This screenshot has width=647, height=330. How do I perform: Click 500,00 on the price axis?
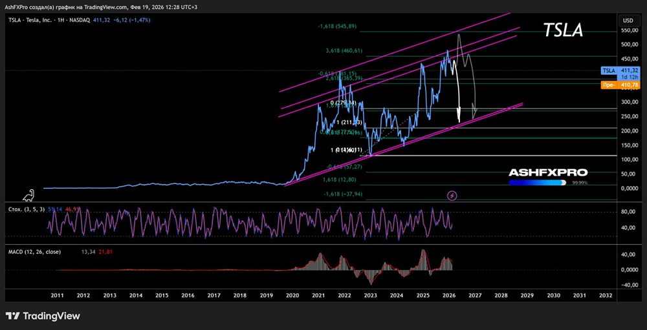pyautogui.click(x=628, y=45)
